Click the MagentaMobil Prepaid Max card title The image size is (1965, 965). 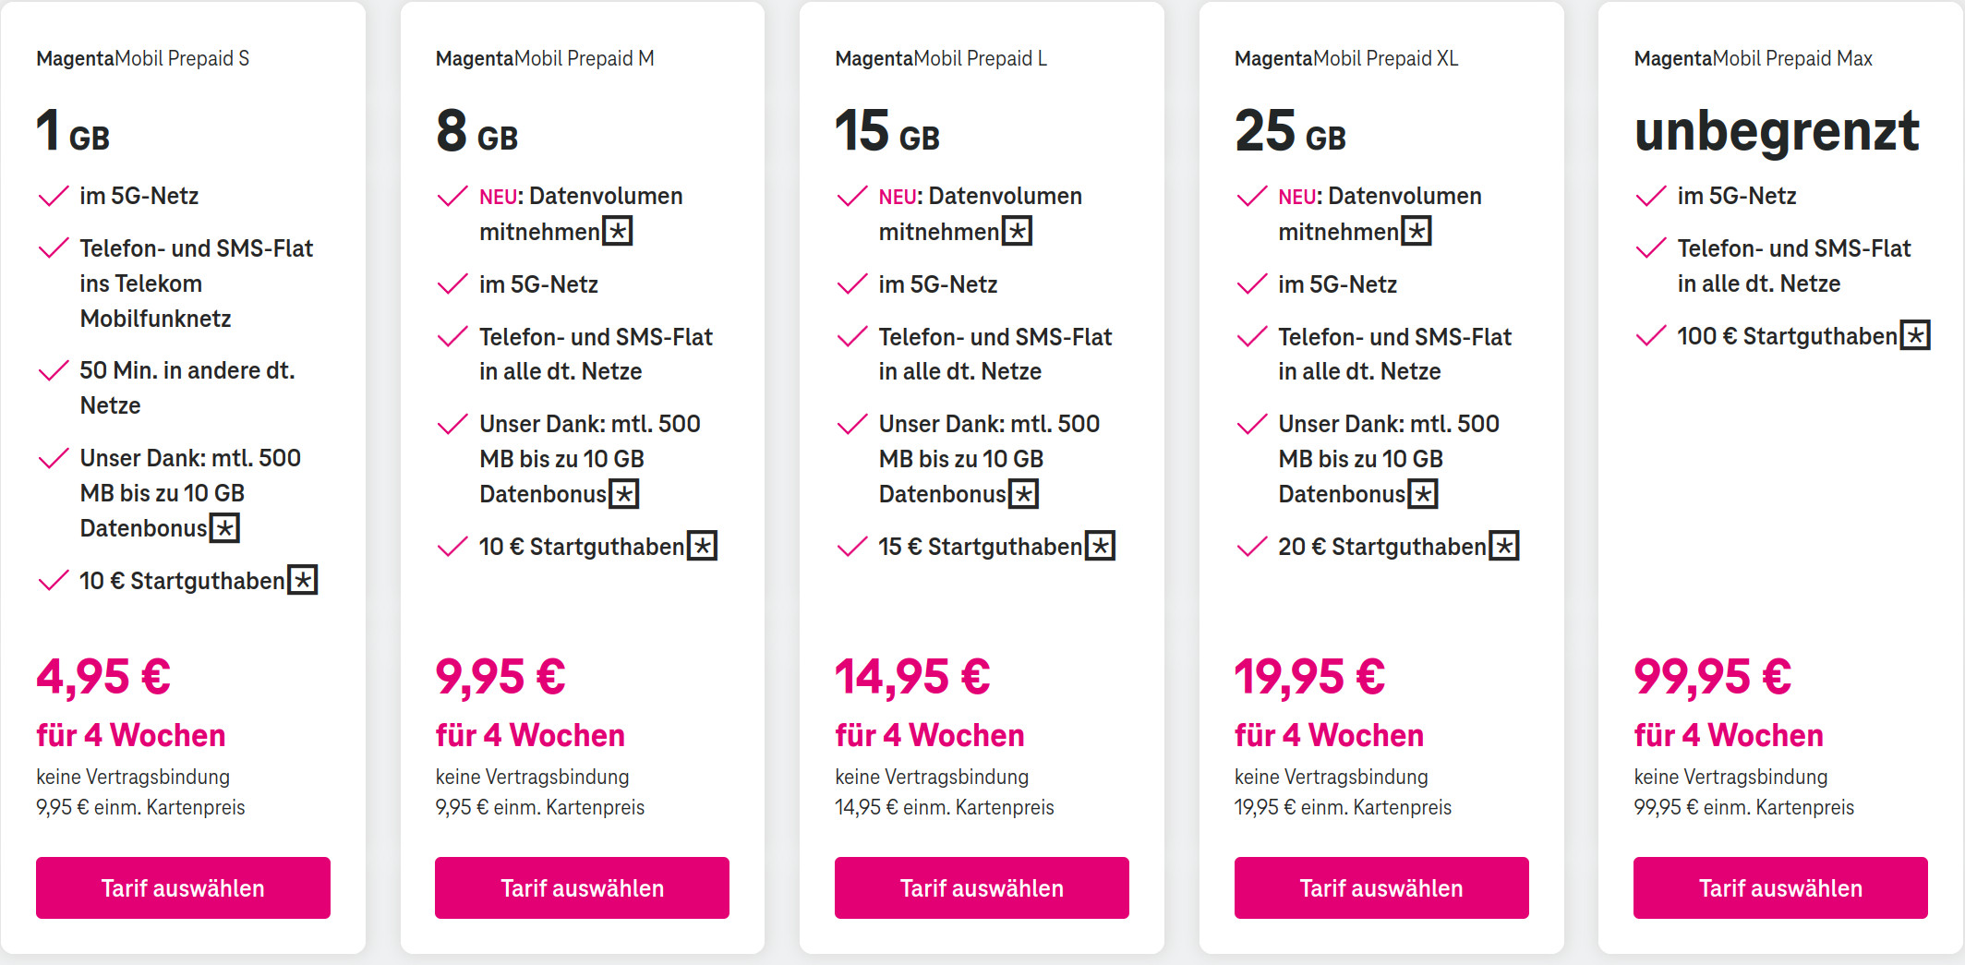coord(1753,58)
